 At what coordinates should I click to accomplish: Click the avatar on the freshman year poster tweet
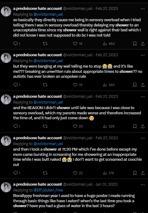tap(6, 187)
